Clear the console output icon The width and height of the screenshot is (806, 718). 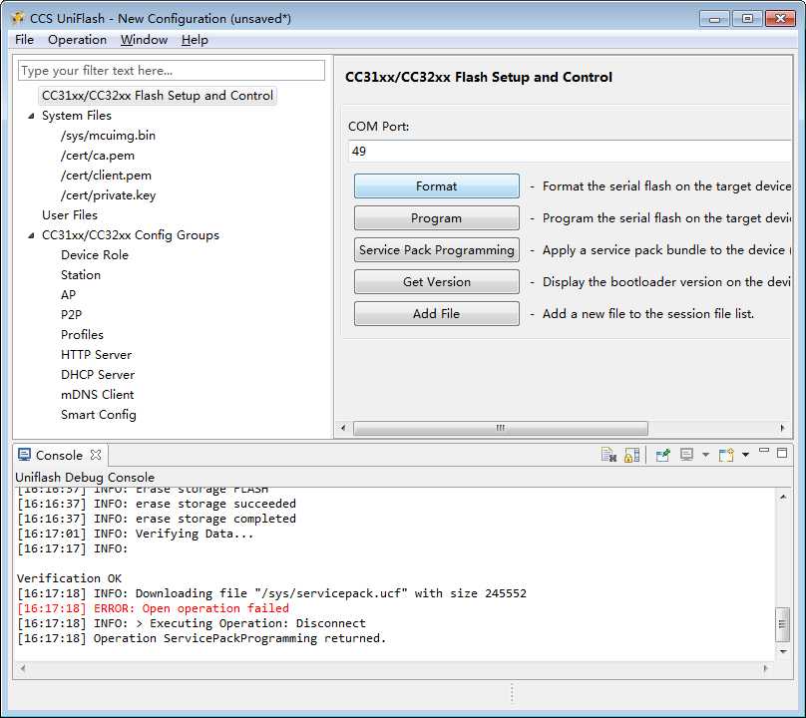pyautogui.click(x=608, y=455)
